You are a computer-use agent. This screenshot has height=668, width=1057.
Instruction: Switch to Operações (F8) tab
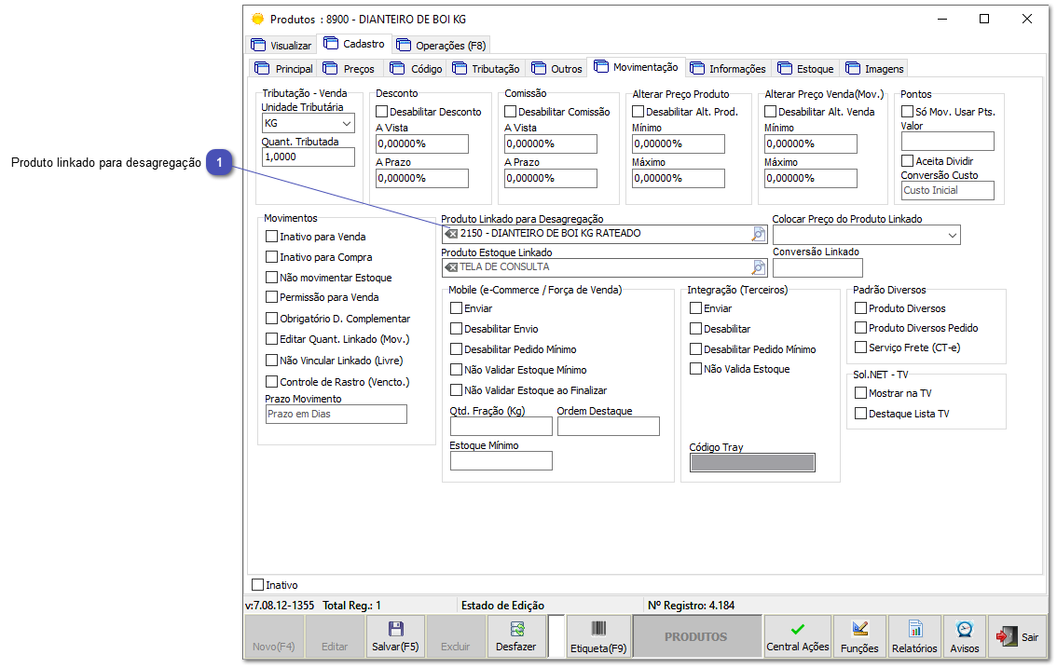tap(441, 45)
